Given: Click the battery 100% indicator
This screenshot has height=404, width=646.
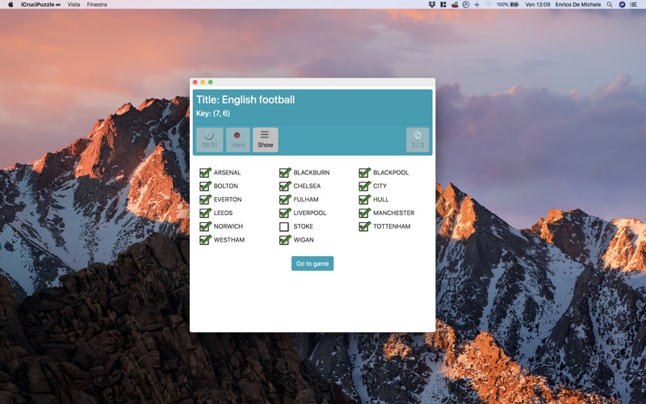Looking at the screenshot, I should (507, 5).
